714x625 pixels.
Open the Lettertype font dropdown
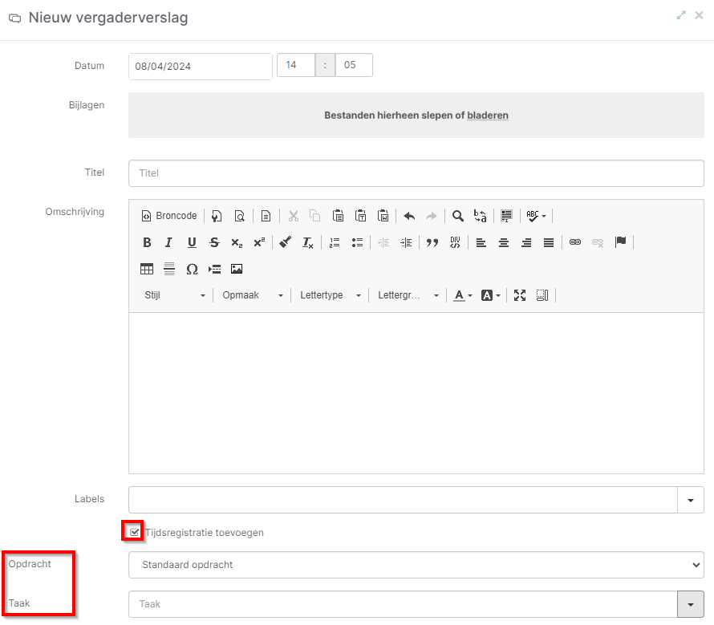point(330,295)
